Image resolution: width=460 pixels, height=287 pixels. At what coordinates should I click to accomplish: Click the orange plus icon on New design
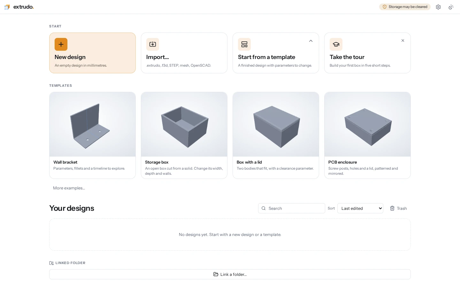pos(61,44)
